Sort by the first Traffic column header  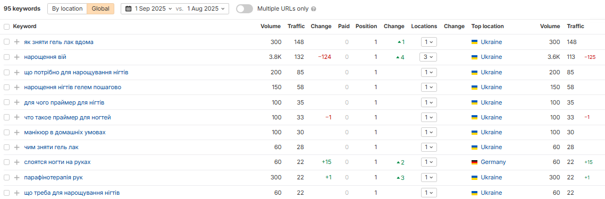click(296, 27)
